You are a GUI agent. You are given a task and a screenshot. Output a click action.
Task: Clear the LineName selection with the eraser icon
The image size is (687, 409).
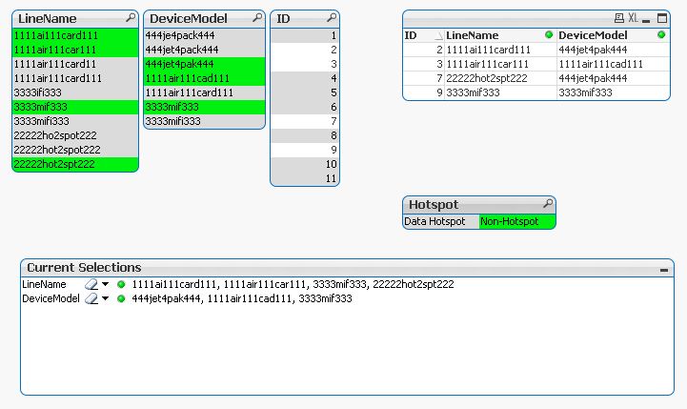(91, 284)
